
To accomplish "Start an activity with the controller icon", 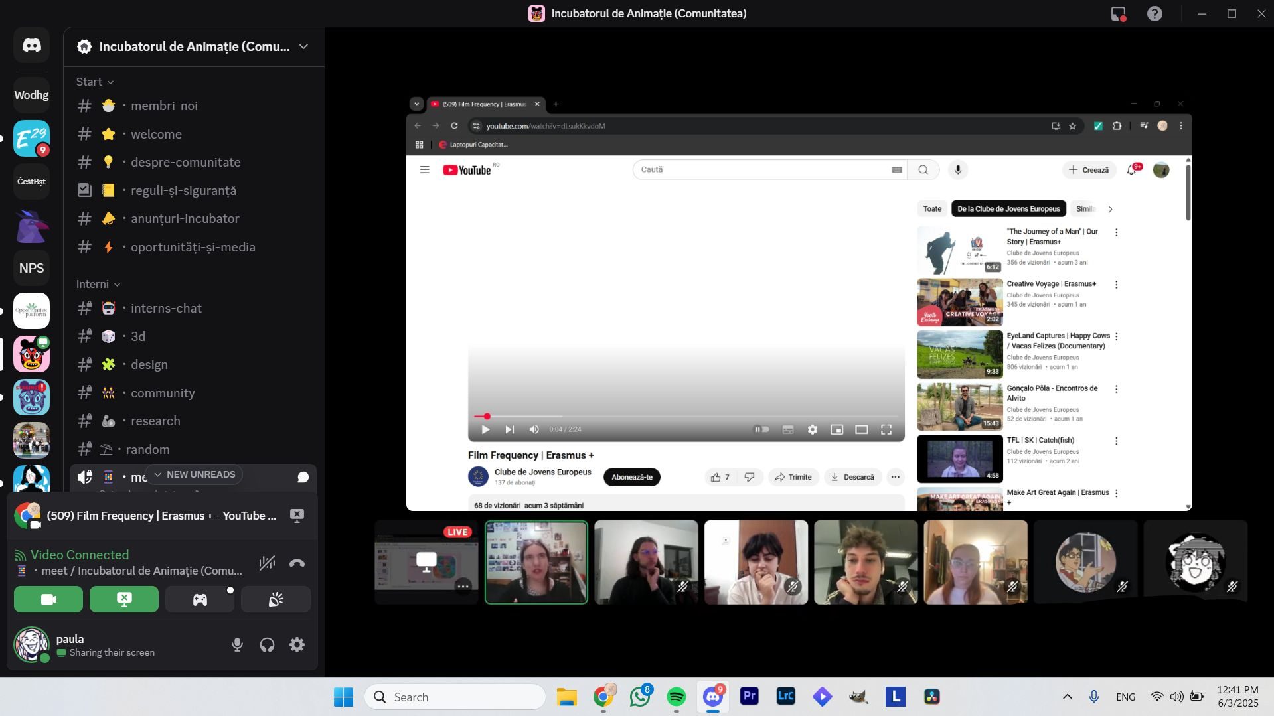I will click(x=200, y=600).
